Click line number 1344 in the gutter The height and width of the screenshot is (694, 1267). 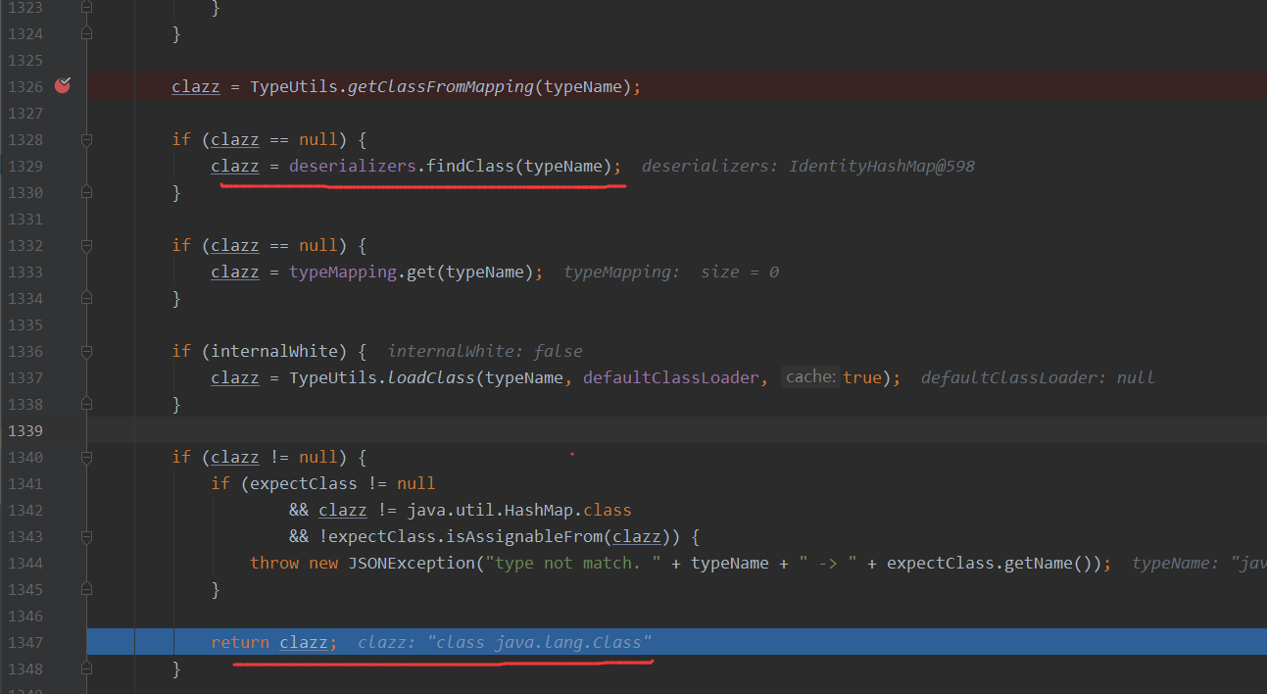coord(25,563)
